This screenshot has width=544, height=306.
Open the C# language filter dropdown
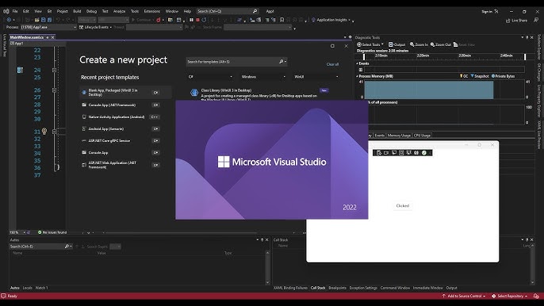point(210,77)
